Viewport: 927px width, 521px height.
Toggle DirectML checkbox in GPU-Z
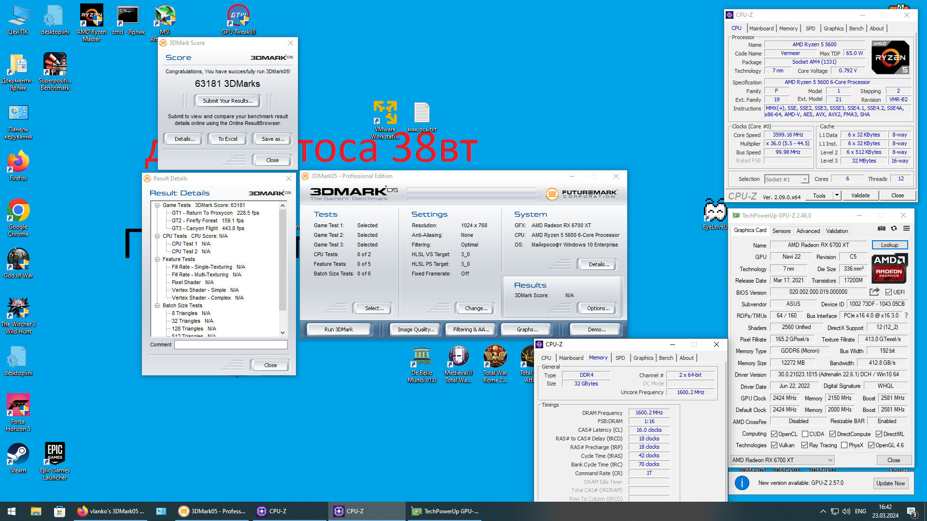click(879, 434)
